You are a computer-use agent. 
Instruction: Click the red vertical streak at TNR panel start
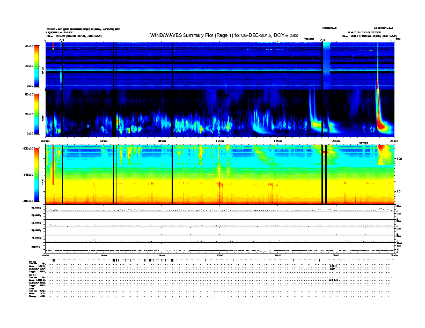[x=53, y=165]
